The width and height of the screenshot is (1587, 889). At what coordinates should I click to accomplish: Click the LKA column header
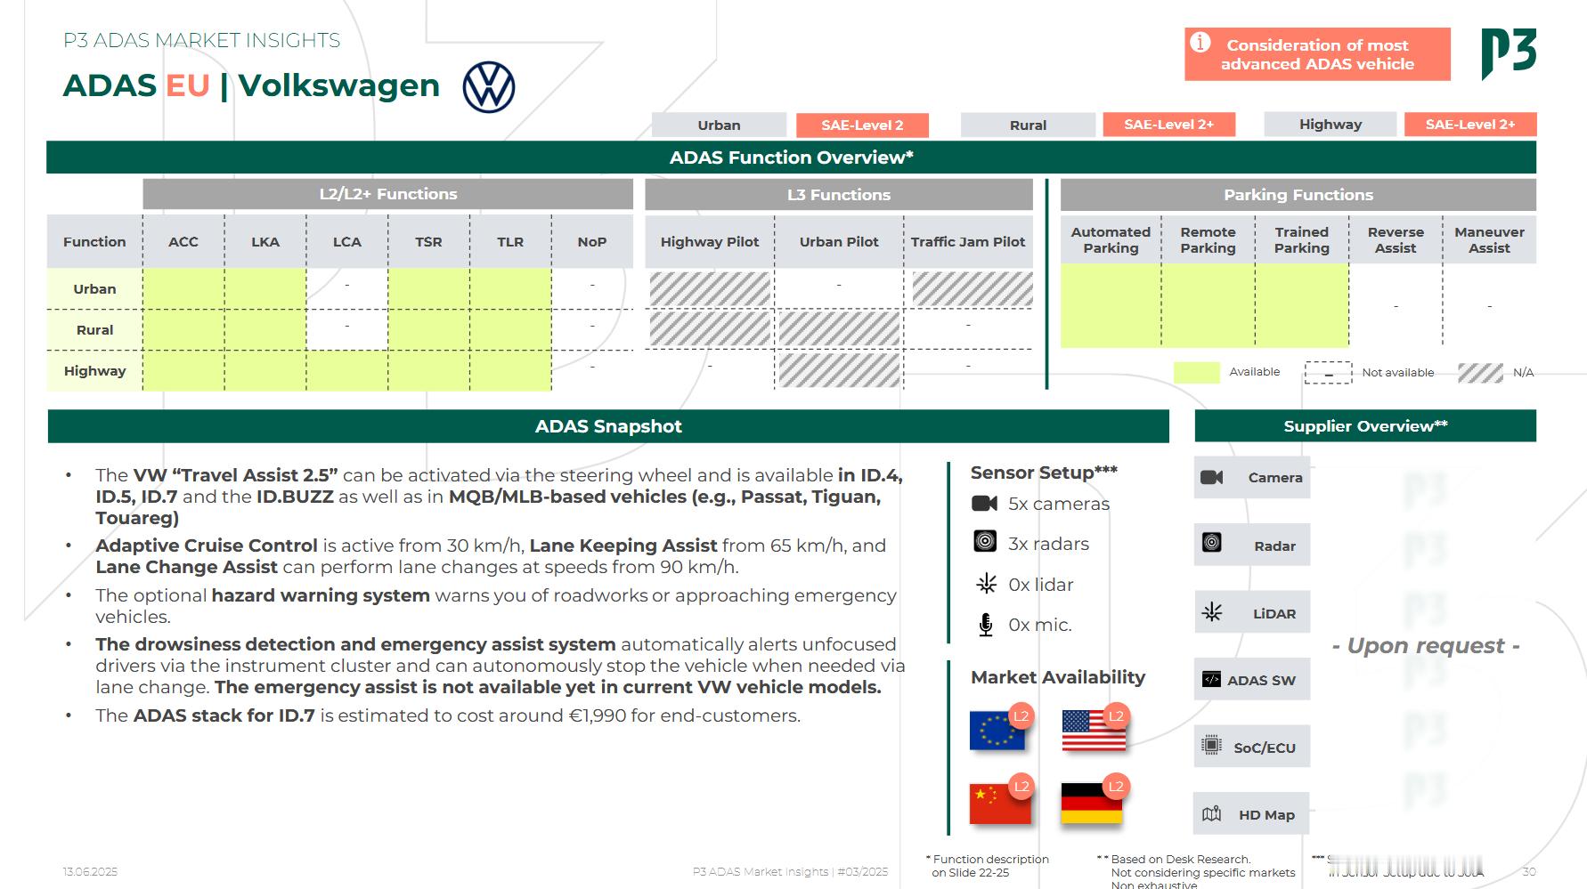coord(265,242)
